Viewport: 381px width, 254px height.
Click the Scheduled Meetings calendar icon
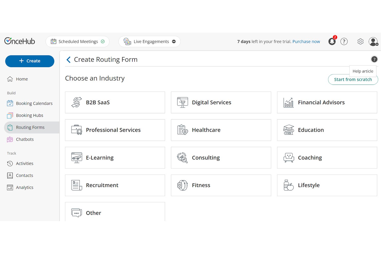coord(54,41)
